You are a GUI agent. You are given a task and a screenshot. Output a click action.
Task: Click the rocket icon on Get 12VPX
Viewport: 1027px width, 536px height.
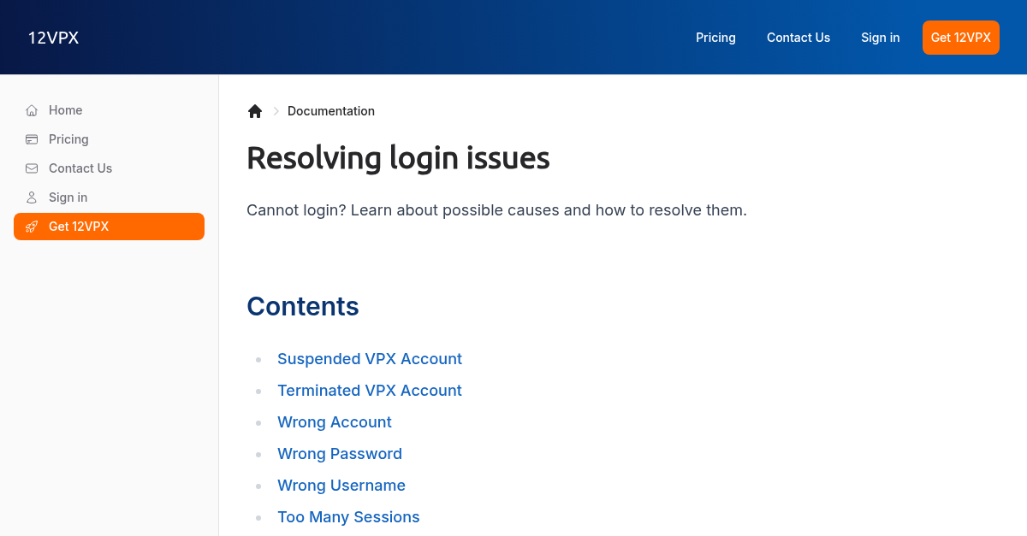(32, 227)
